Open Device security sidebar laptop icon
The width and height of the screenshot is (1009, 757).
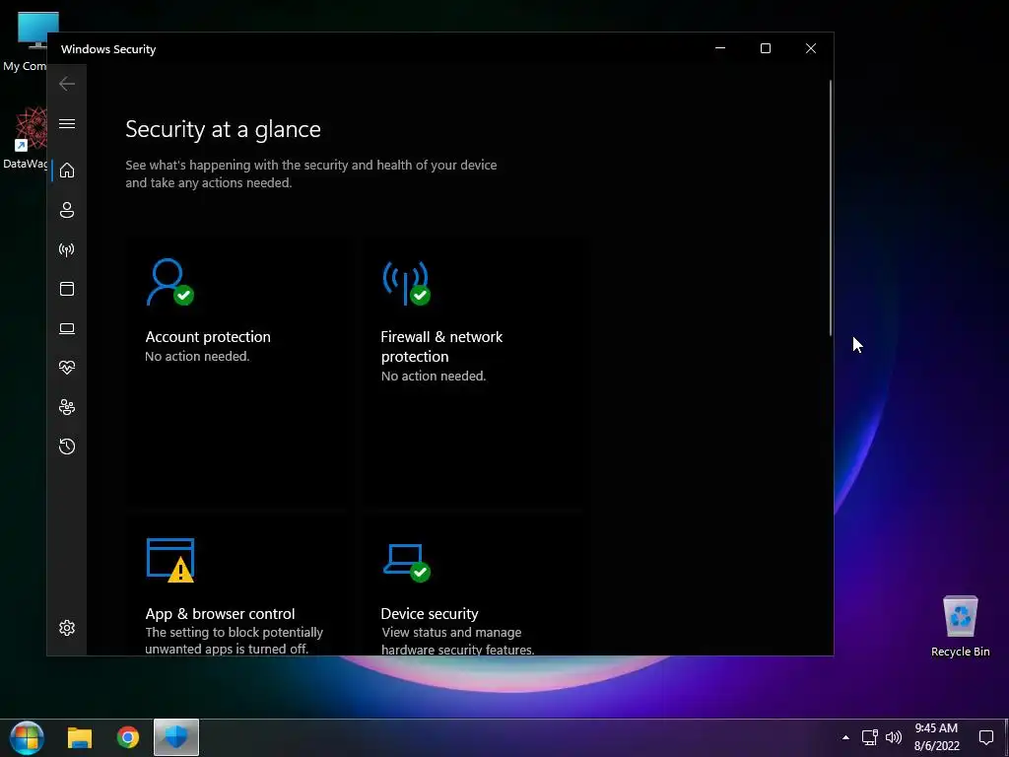(x=67, y=329)
